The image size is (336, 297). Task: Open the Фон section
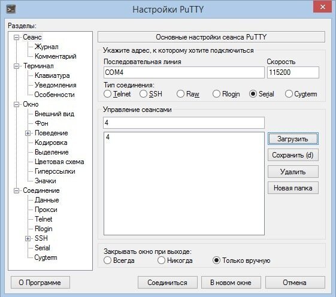pos(41,123)
